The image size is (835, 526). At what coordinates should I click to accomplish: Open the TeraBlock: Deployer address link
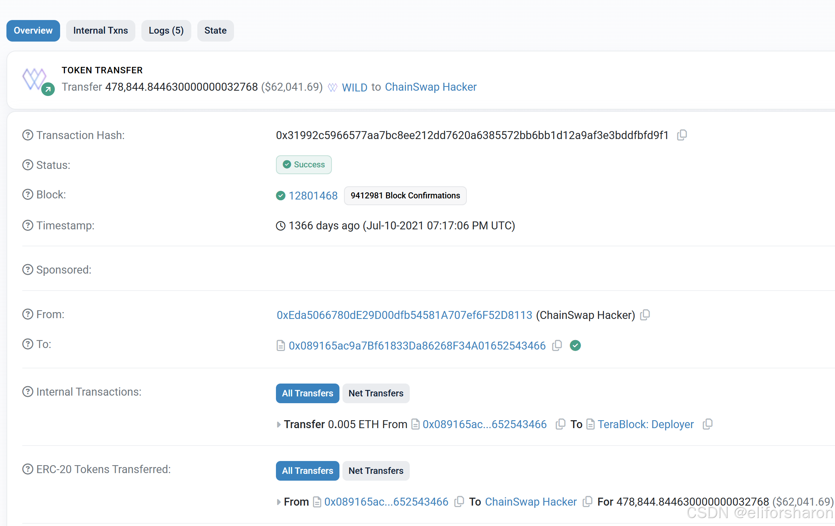645,424
